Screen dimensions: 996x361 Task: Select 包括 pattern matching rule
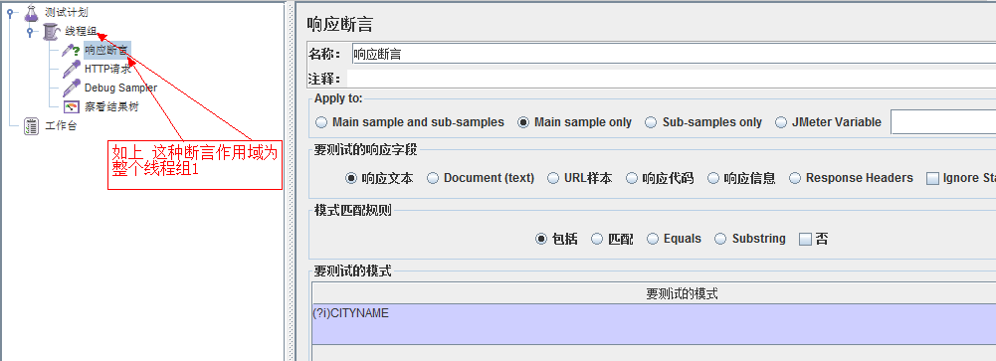556,240
